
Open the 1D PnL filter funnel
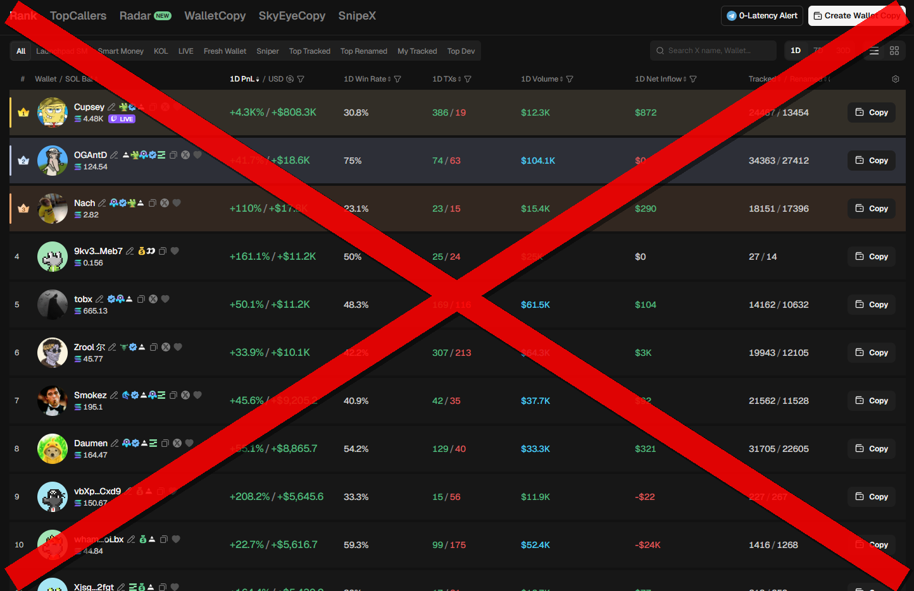pyautogui.click(x=301, y=79)
